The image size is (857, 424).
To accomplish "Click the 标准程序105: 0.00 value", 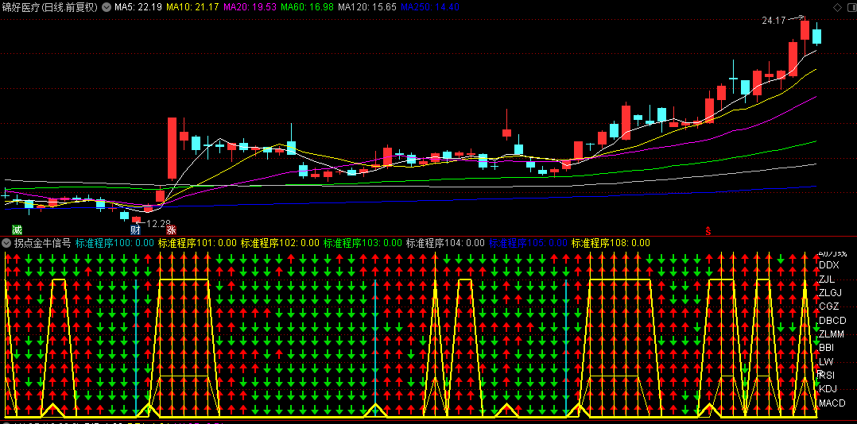I will point(528,243).
